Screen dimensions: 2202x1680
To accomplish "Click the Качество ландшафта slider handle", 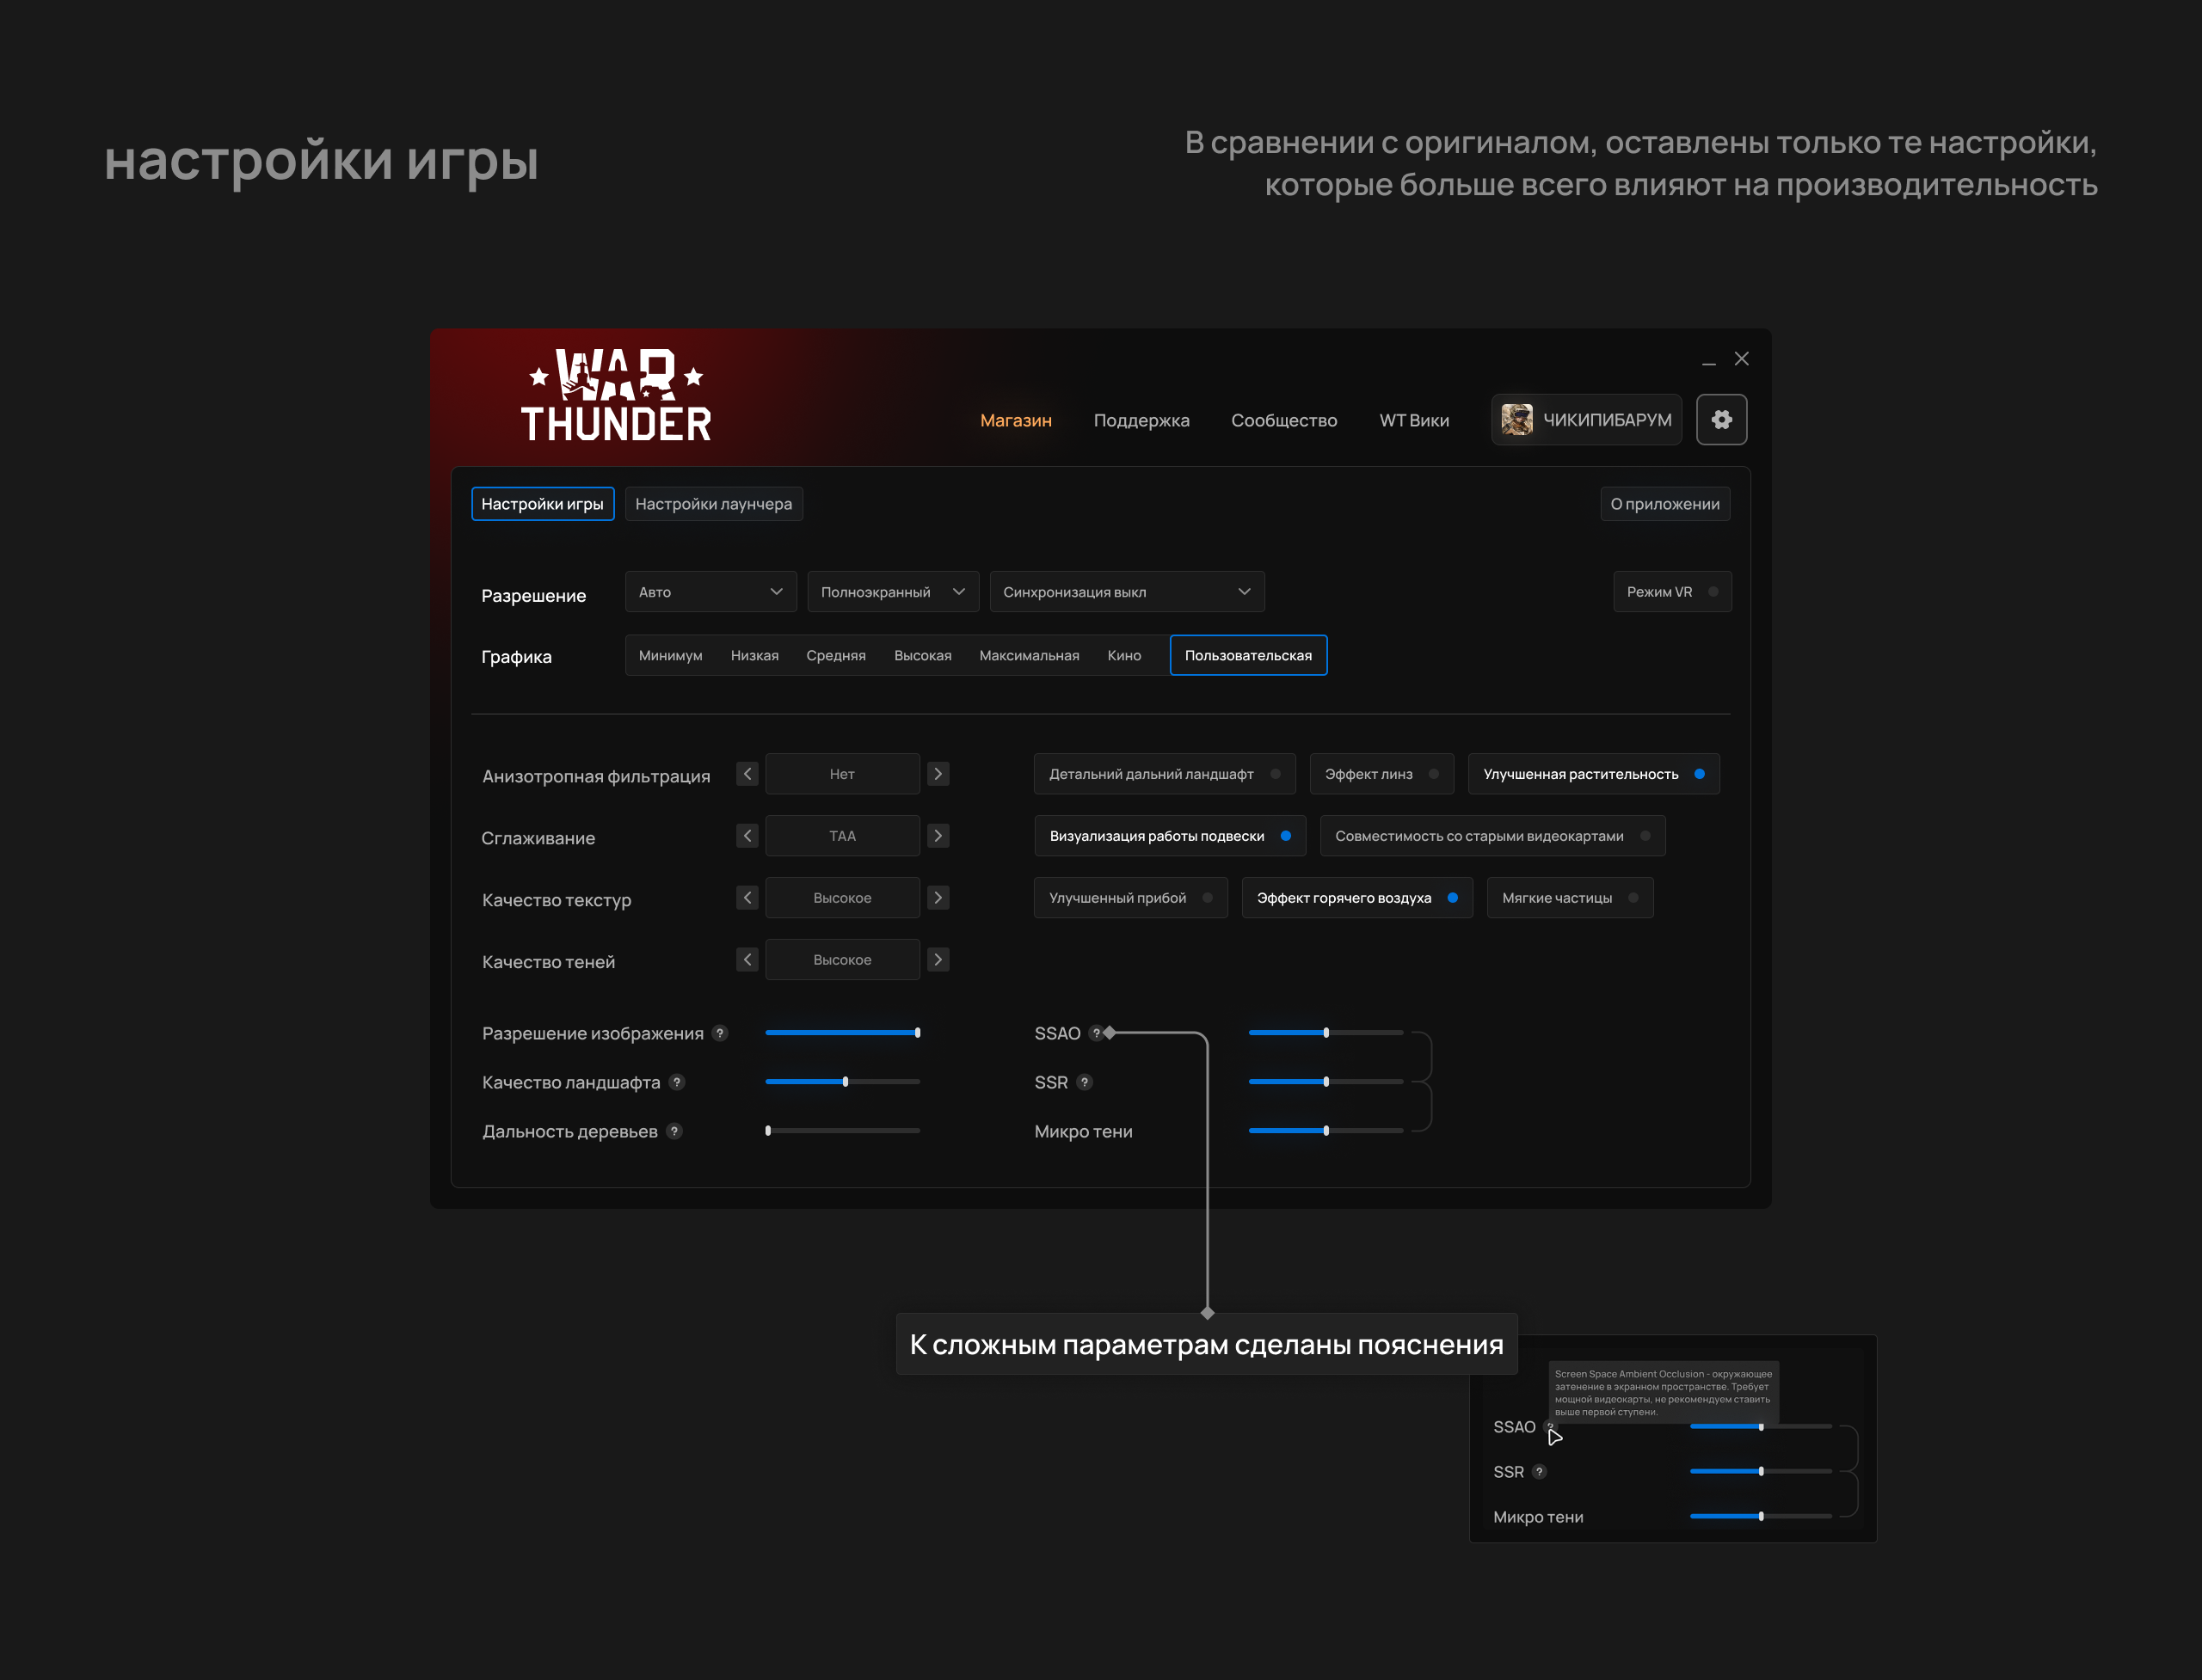I will pyautogui.click(x=846, y=1082).
